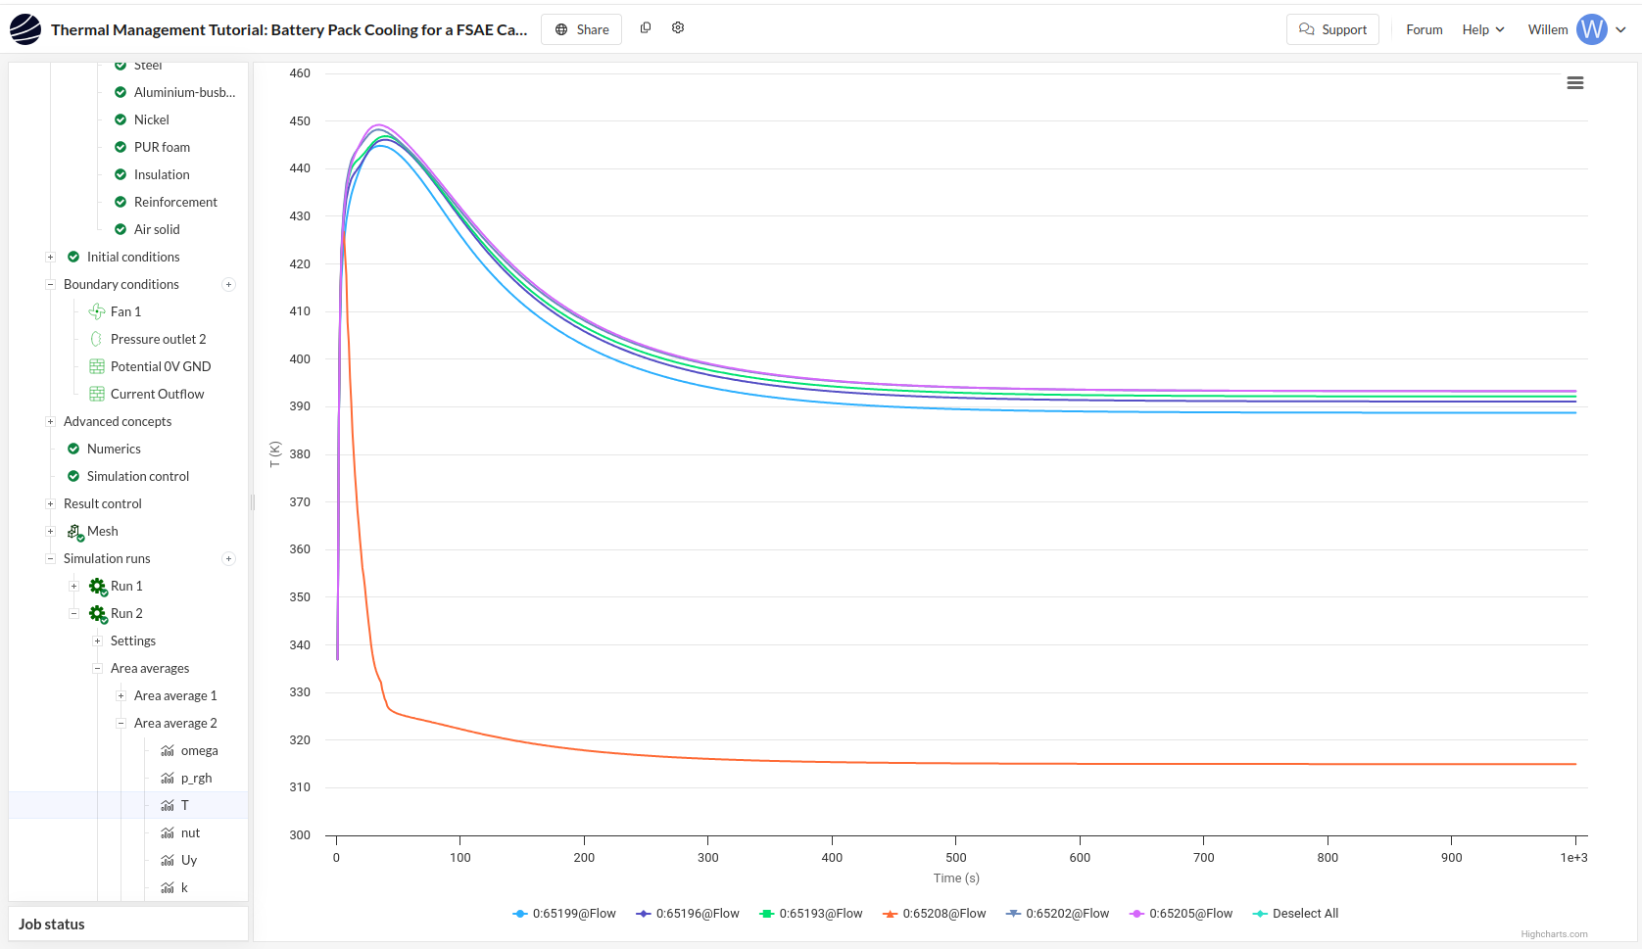Click Deselect All in chart legend
The image size is (1642, 949).
pos(1295,914)
